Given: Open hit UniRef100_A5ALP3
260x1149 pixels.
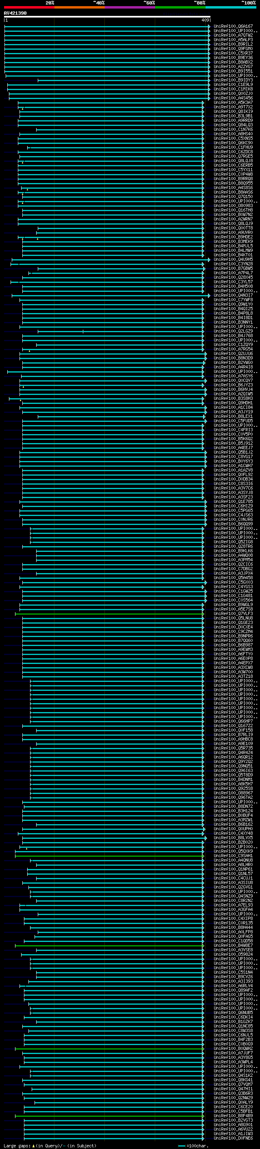Looking at the screenshot, I should [x=233, y=40].
